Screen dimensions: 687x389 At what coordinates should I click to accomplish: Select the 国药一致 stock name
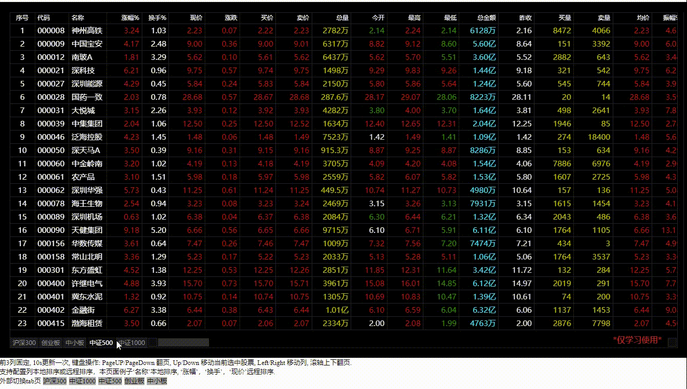click(x=87, y=97)
